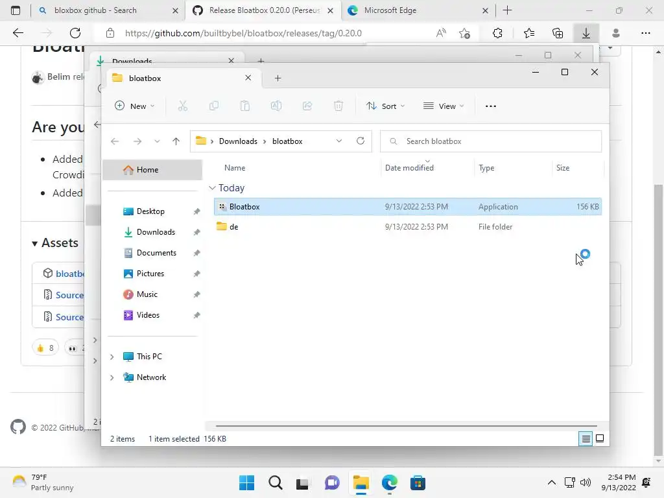664x498 pixels.
Task: Select the Bloatbox application file
Action: (408, 207)
